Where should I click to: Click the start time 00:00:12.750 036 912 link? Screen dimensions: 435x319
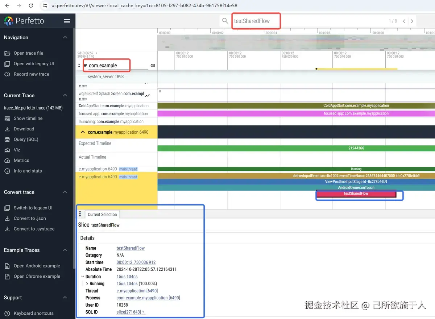(136, 262)
